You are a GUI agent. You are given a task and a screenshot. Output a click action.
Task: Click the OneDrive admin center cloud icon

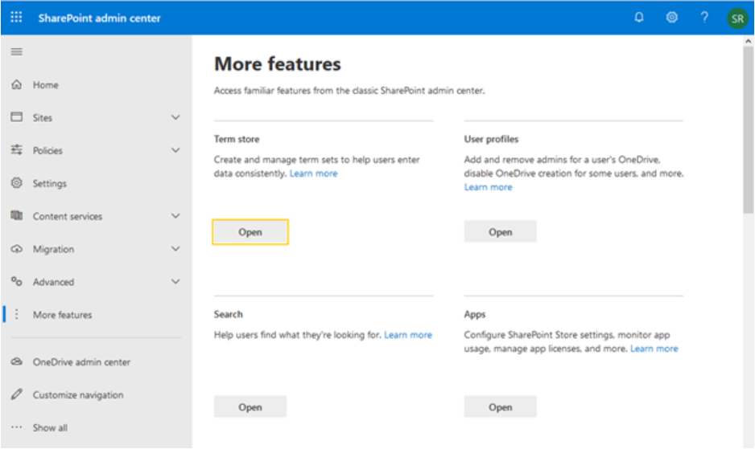pyautogui.click(x=16, y=362)
